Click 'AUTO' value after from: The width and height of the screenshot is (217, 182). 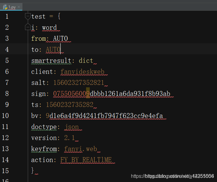pos(60,39)
